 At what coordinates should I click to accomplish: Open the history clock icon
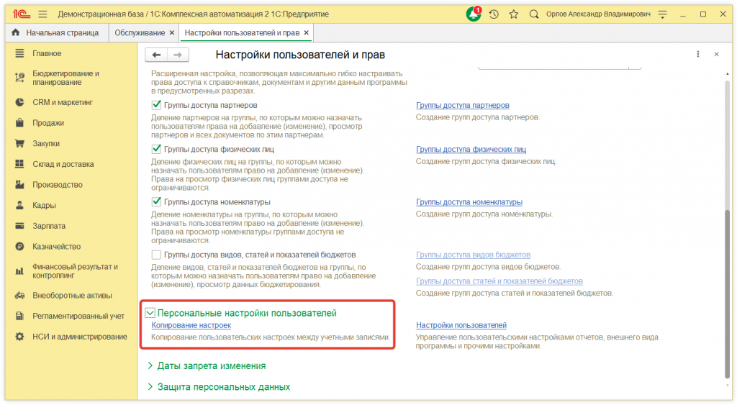(x=494, y=14)
